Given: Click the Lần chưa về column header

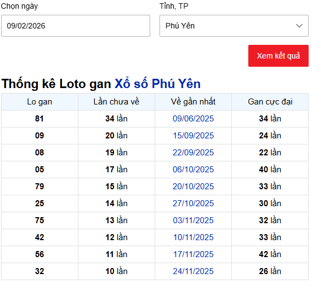Looking at the screenshot, I should coord(116,102).
